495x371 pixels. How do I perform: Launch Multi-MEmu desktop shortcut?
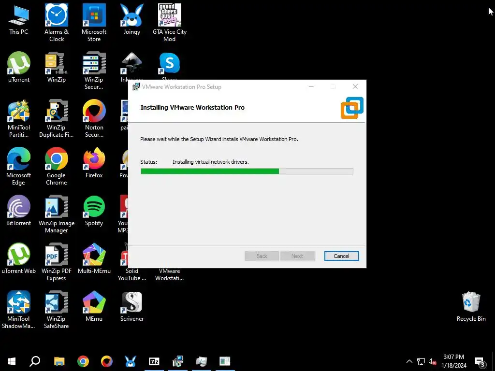click(x=94, y=258)
